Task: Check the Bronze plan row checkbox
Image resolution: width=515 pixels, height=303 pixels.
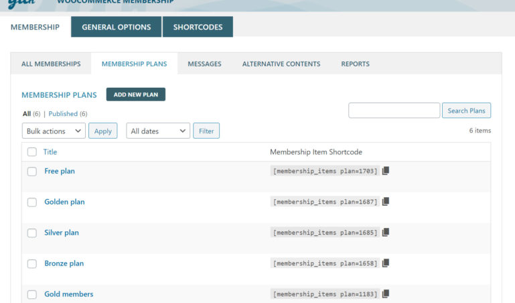Action: point(32,263)
